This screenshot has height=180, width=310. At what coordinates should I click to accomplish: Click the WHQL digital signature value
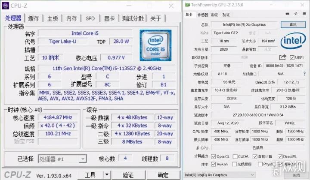coord(290,123)
